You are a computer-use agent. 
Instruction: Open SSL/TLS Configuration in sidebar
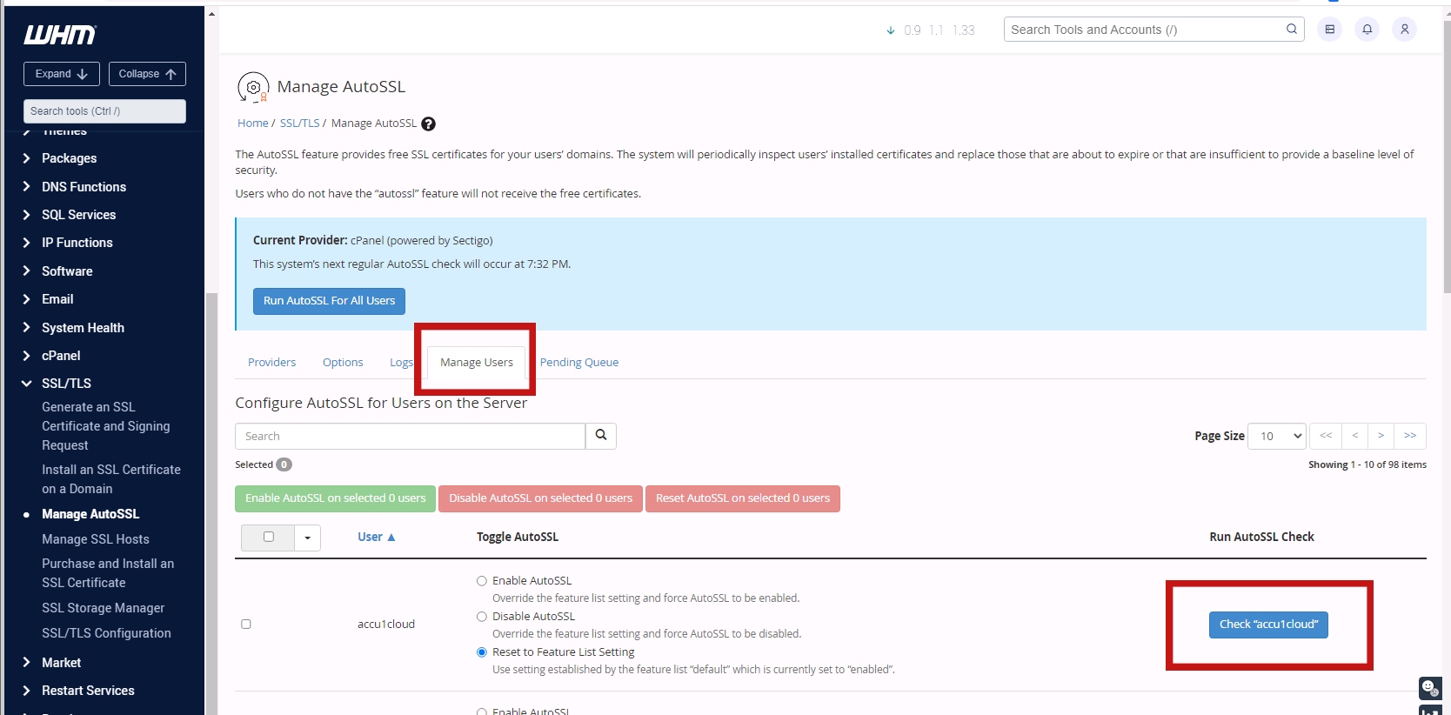(106, 633)
